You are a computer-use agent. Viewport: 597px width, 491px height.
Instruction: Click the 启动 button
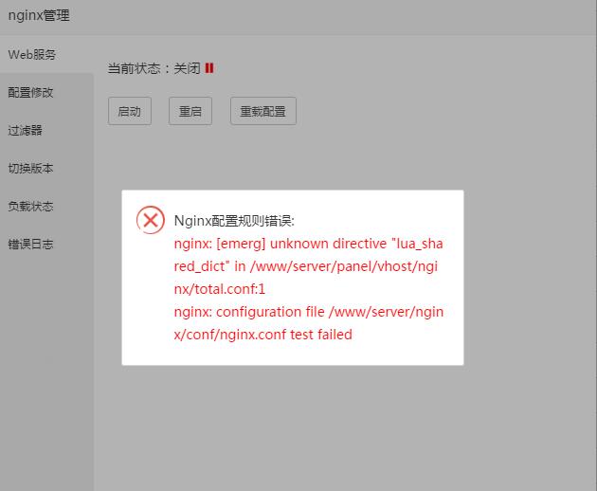click(130, 111)
